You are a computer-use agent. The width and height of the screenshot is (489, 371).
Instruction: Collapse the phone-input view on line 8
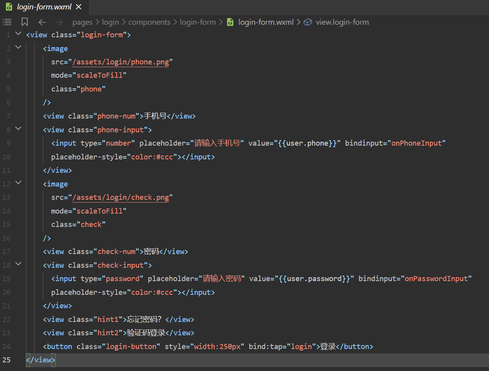coord(18,128)
